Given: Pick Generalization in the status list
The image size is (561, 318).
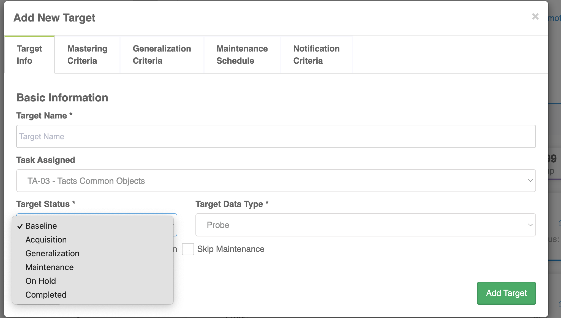Looking at the screenshot, I should (x=52, y=254).
